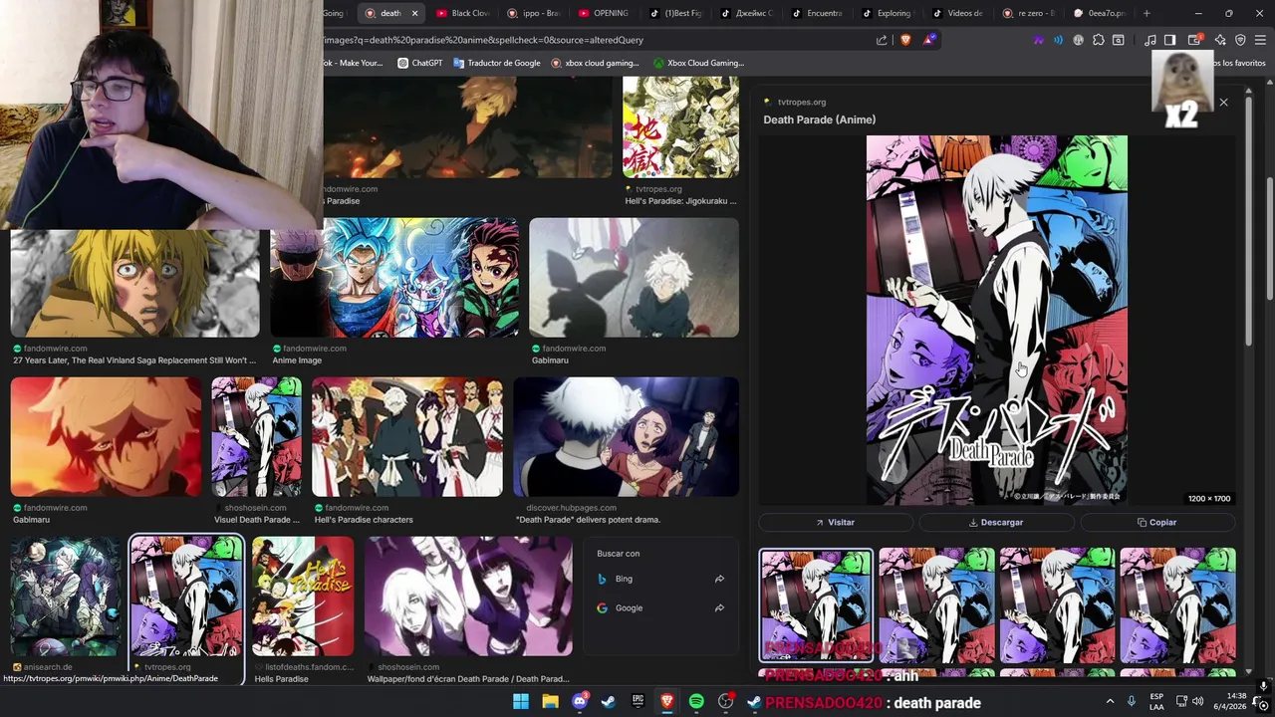
Task: Open Spotify from the taskbar
Action: point(696,702)
